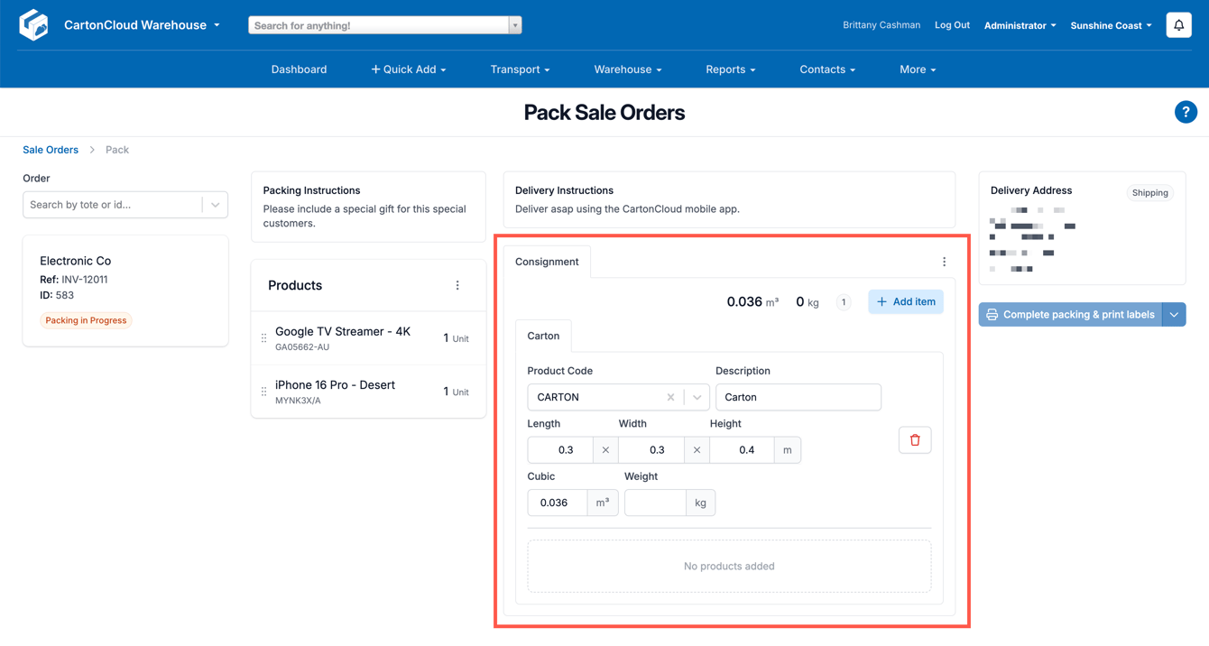Open the global search dropdown arrow

[x=515, y=25]
